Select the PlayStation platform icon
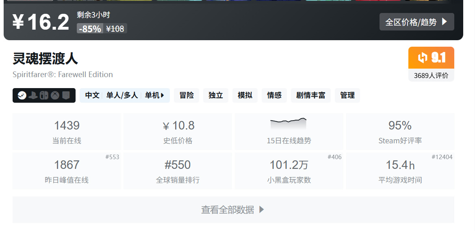Viewport: 475px width, 231px height. [x=33, y=95]
